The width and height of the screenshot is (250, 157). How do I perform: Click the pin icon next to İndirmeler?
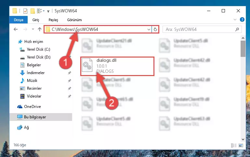tap(69, 73)
